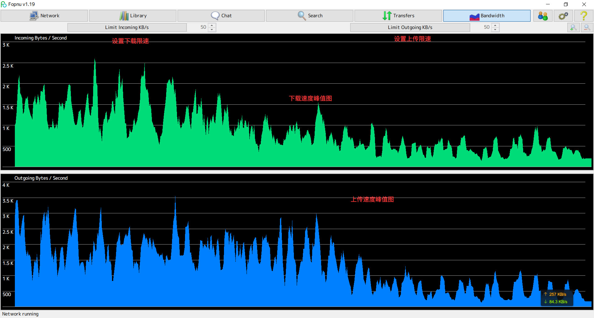Zoom out the bandwidth graph
The height and width of the screenshot is (318, 594).
click(x=587, y=27)
